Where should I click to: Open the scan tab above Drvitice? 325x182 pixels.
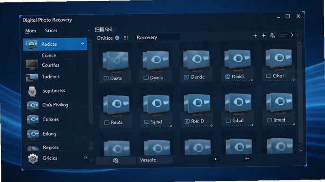pyautogui.click(x=104, y=30)
